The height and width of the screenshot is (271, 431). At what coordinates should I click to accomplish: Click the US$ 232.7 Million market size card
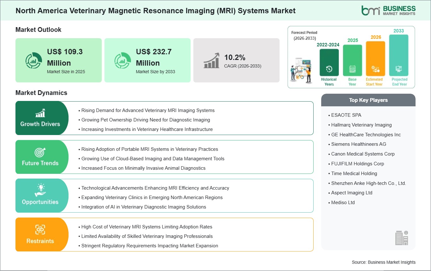[x=147, y=60]
